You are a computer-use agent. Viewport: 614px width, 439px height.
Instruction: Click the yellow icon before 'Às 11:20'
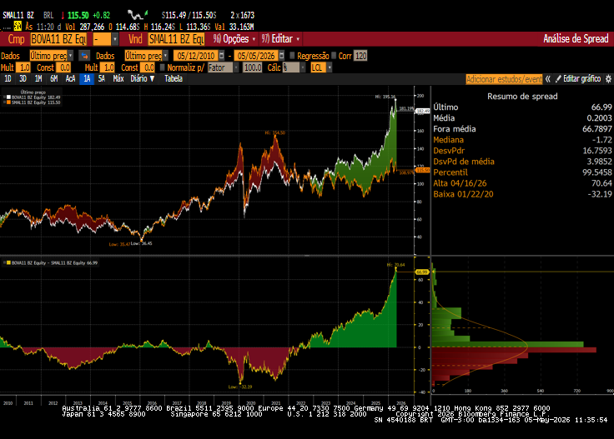point(18,26)
